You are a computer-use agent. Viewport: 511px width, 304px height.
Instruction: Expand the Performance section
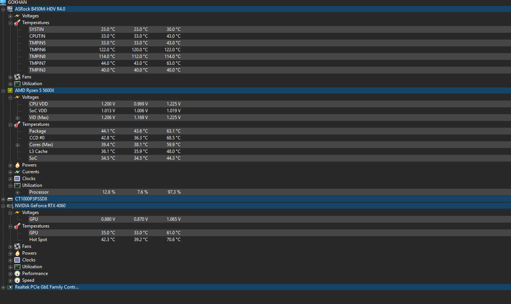click(x=11, y=274)
